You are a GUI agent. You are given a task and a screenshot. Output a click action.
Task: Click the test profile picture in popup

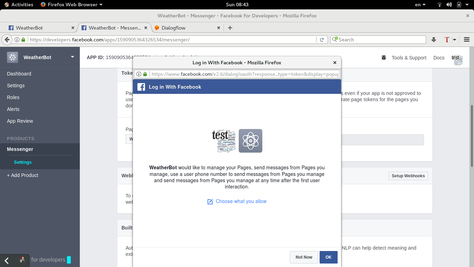click(224, 141)
